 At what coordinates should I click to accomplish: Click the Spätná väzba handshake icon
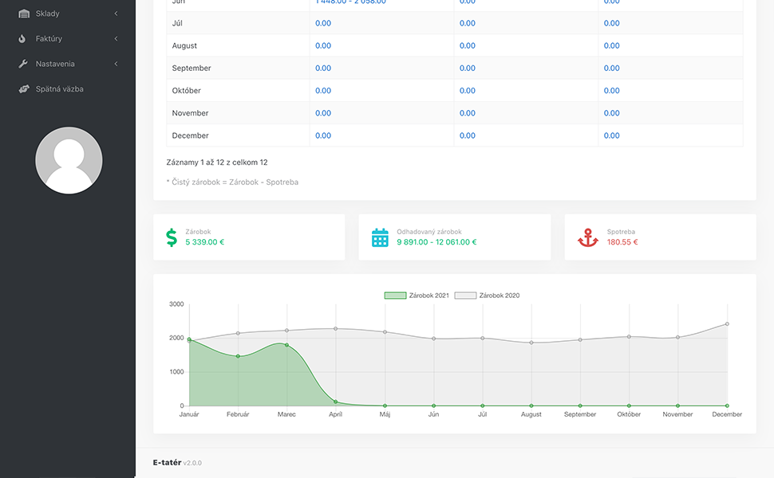click(x=24, y=89)
